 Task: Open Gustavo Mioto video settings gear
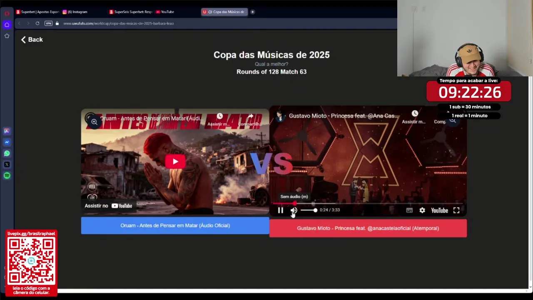pyautogui.click(x=422, y=210)
